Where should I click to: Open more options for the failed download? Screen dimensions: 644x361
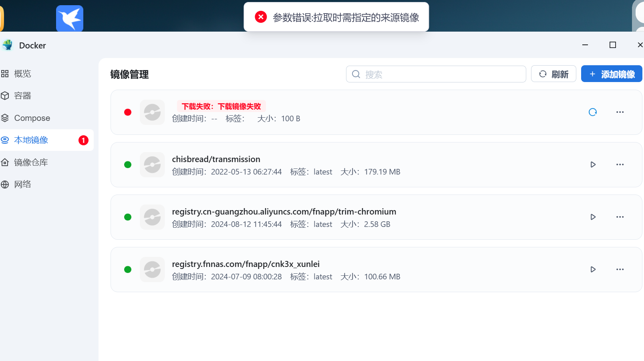620,112
